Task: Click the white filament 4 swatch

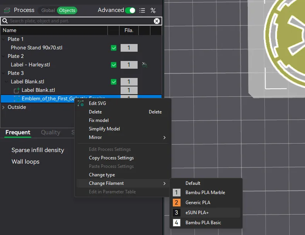Action: [176, 223]
